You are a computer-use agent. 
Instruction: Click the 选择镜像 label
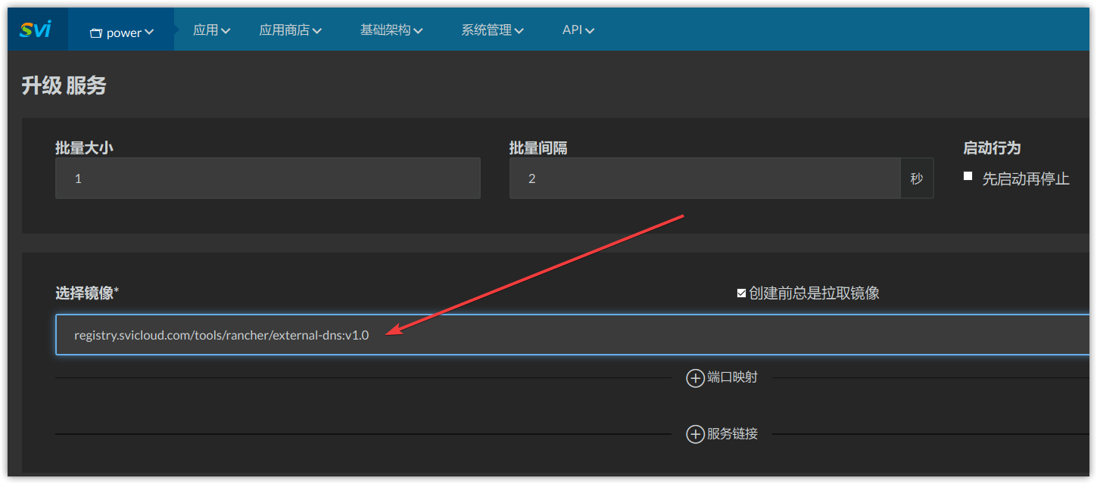click(x=87, y=293)
